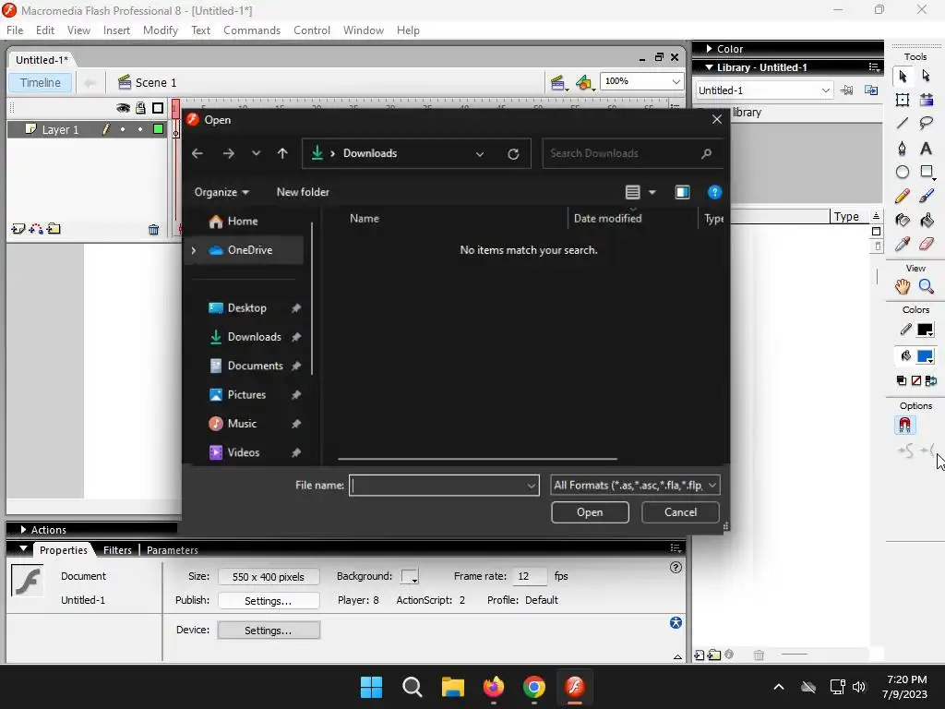Select the Oval tool

pyautogui.click(x=903, y=172)
